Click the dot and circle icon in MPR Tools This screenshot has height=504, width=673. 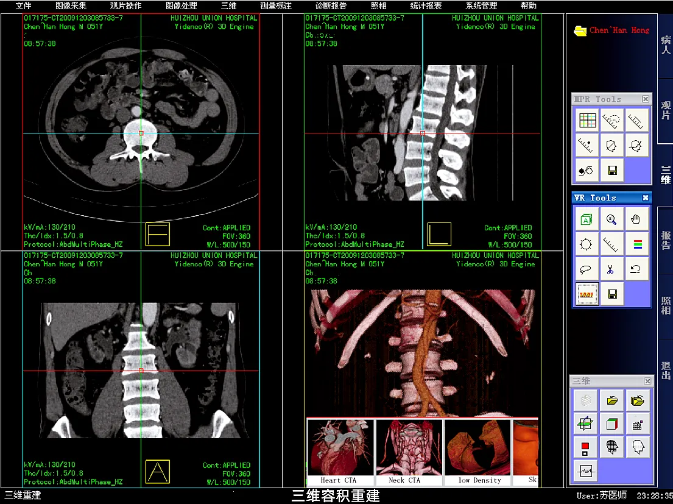587,171
